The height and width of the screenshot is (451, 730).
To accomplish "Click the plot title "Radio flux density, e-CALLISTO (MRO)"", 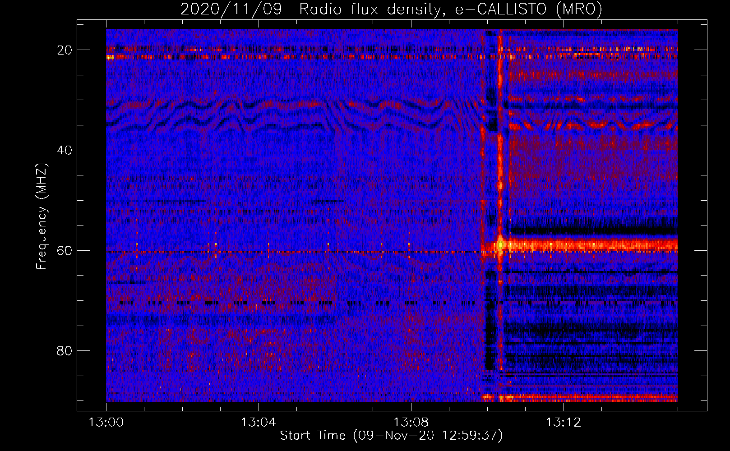I will pos(451,9).
